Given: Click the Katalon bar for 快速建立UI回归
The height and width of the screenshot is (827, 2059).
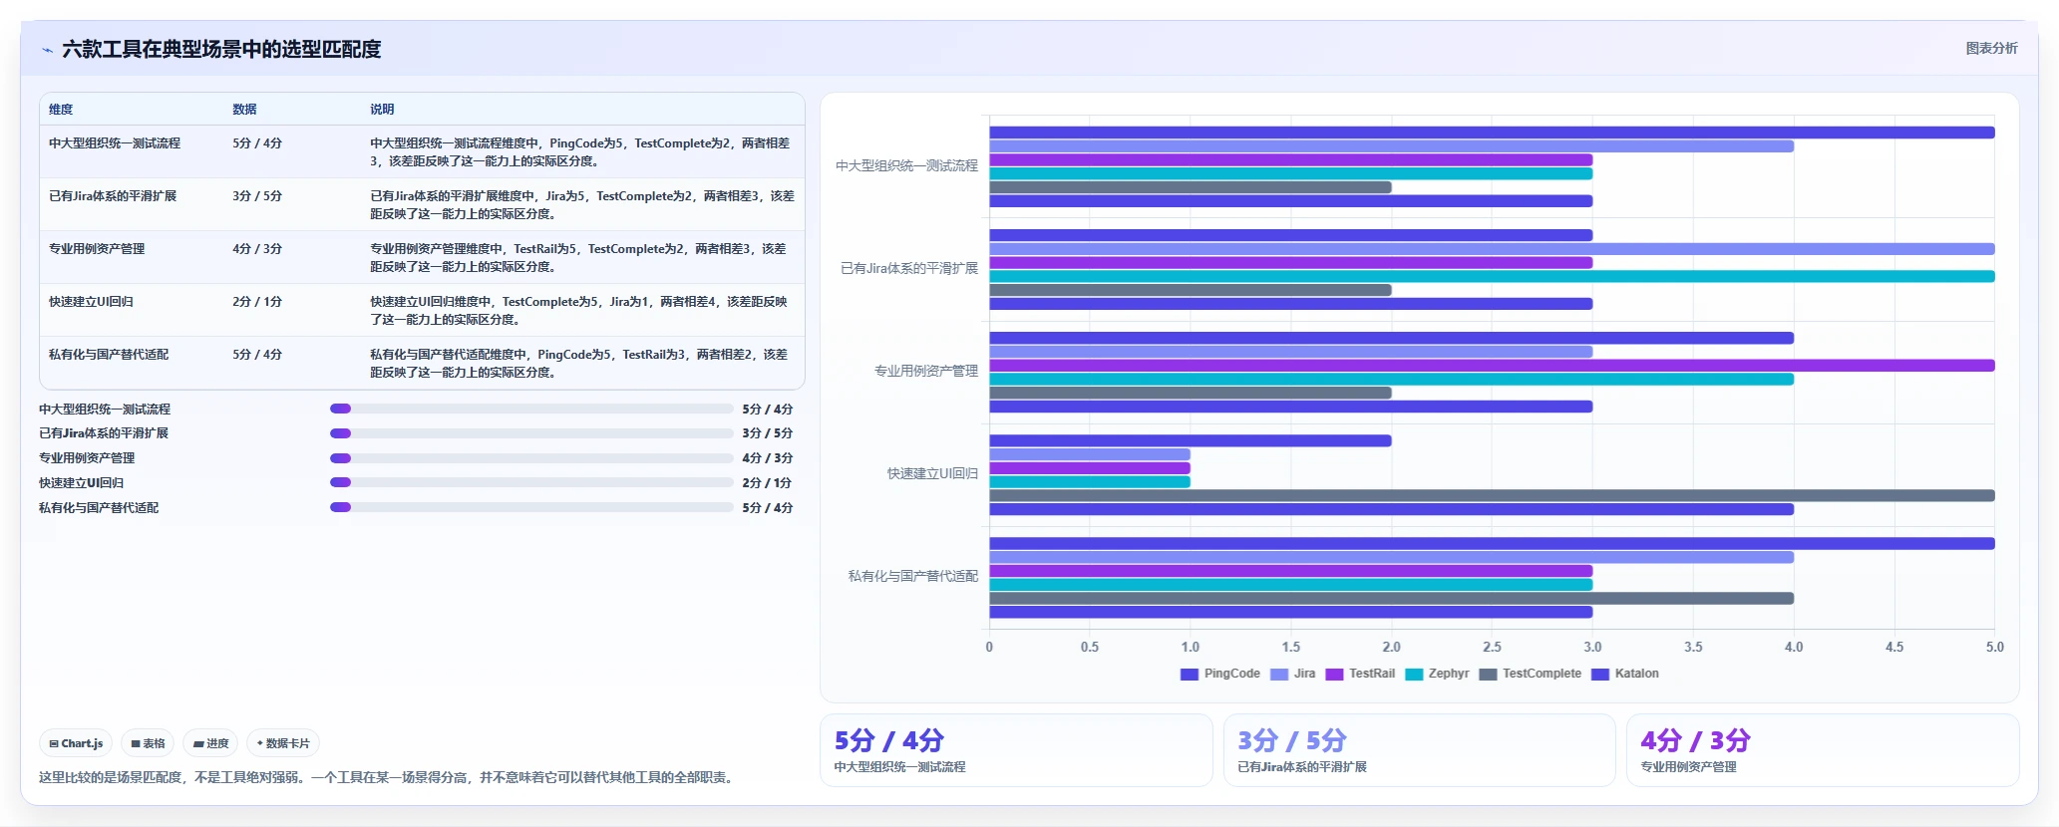Looking at the screenshot, I should pyautogui.click(x=1391, y=509).
